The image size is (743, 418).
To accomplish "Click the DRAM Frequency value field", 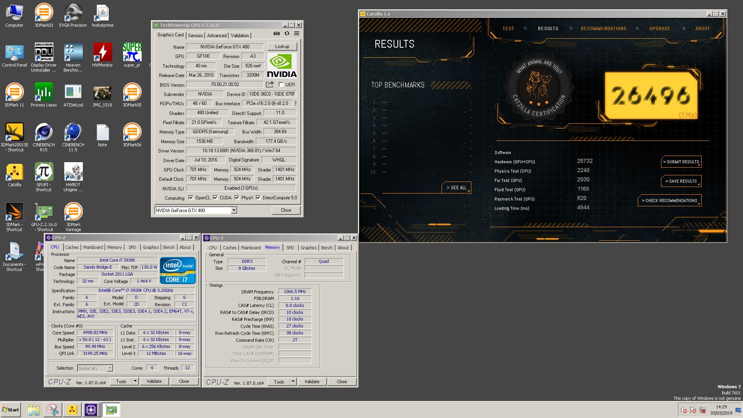I will pyautogui.click(x=295, y=291).
